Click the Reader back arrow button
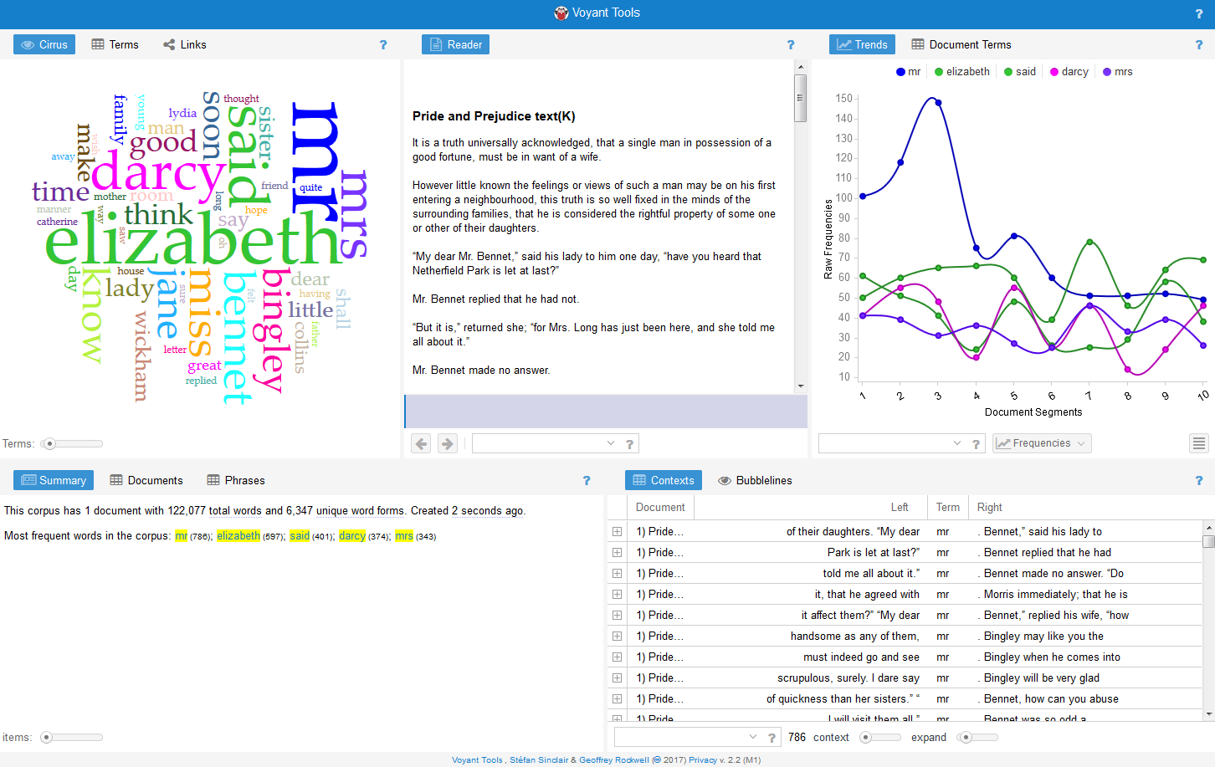The height and width of the screenshot is (767, 1215). (x=422, y=443)
